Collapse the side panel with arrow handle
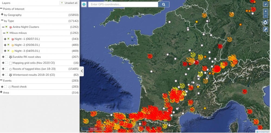This screenshot has height=133, width=271. 82,71
